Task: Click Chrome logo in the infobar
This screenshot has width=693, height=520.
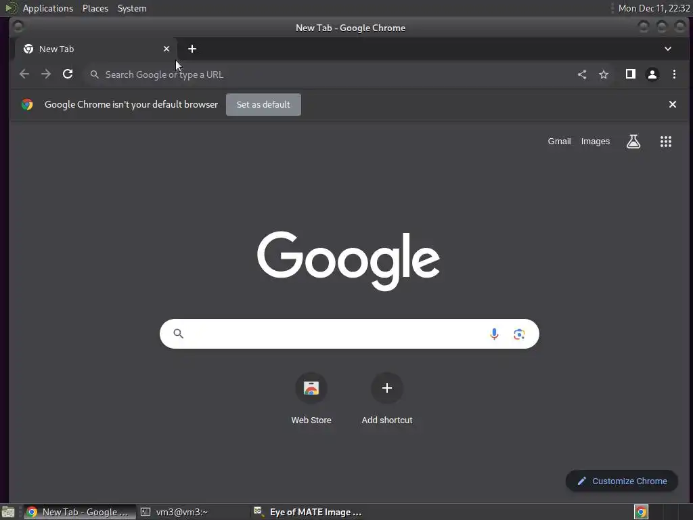Action: click(x=27, y=104)
